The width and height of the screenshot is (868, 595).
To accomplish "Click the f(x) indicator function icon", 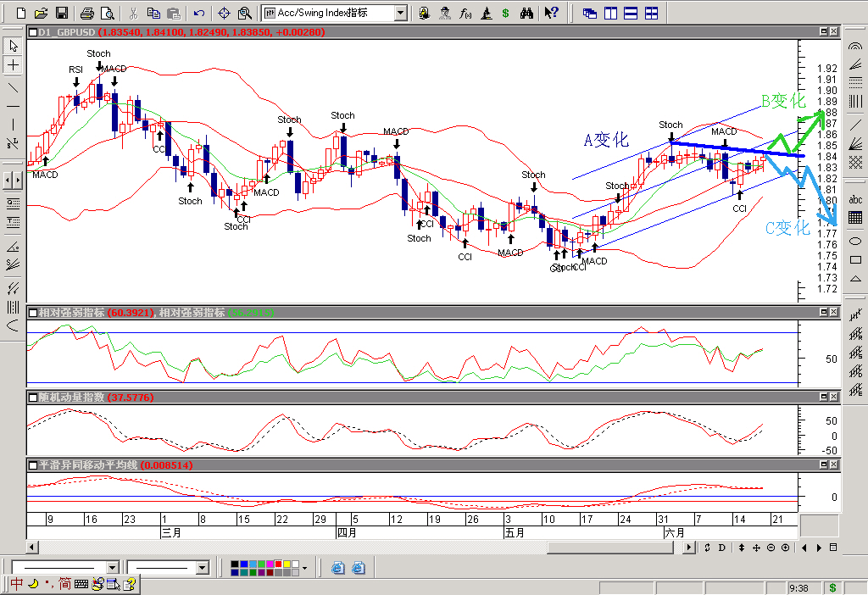I will (x=465, y=13).
